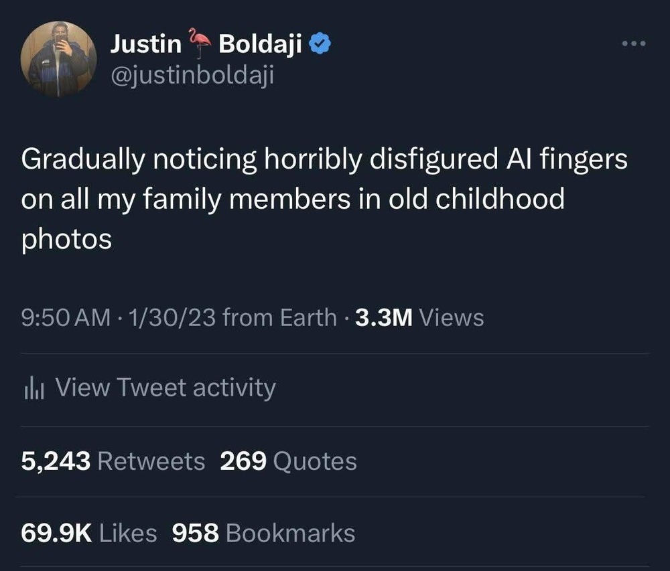Open the @justinboldaji handle link

pos(192,76)
